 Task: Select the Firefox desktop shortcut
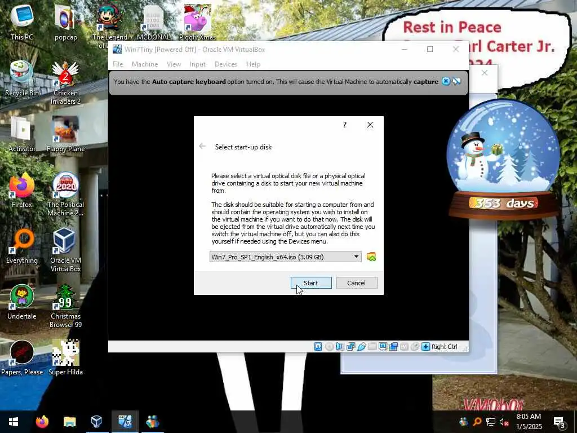coord(22,190)
